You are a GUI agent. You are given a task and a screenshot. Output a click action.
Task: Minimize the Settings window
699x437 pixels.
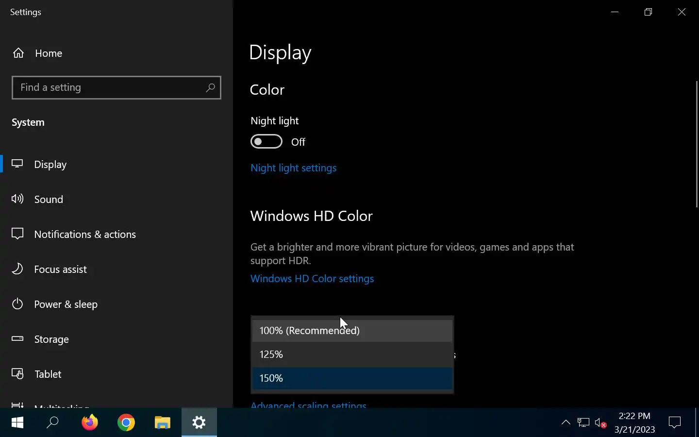tap(615, 12)
